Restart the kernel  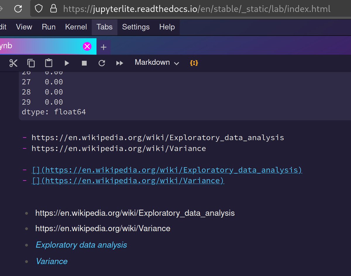coord(102,63)
